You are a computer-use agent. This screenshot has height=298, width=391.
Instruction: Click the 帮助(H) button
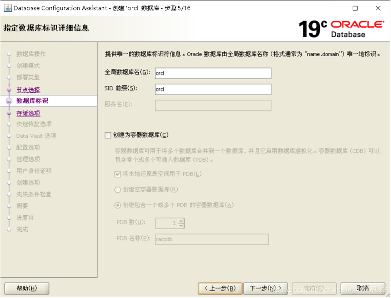click(x=27, y=288)
